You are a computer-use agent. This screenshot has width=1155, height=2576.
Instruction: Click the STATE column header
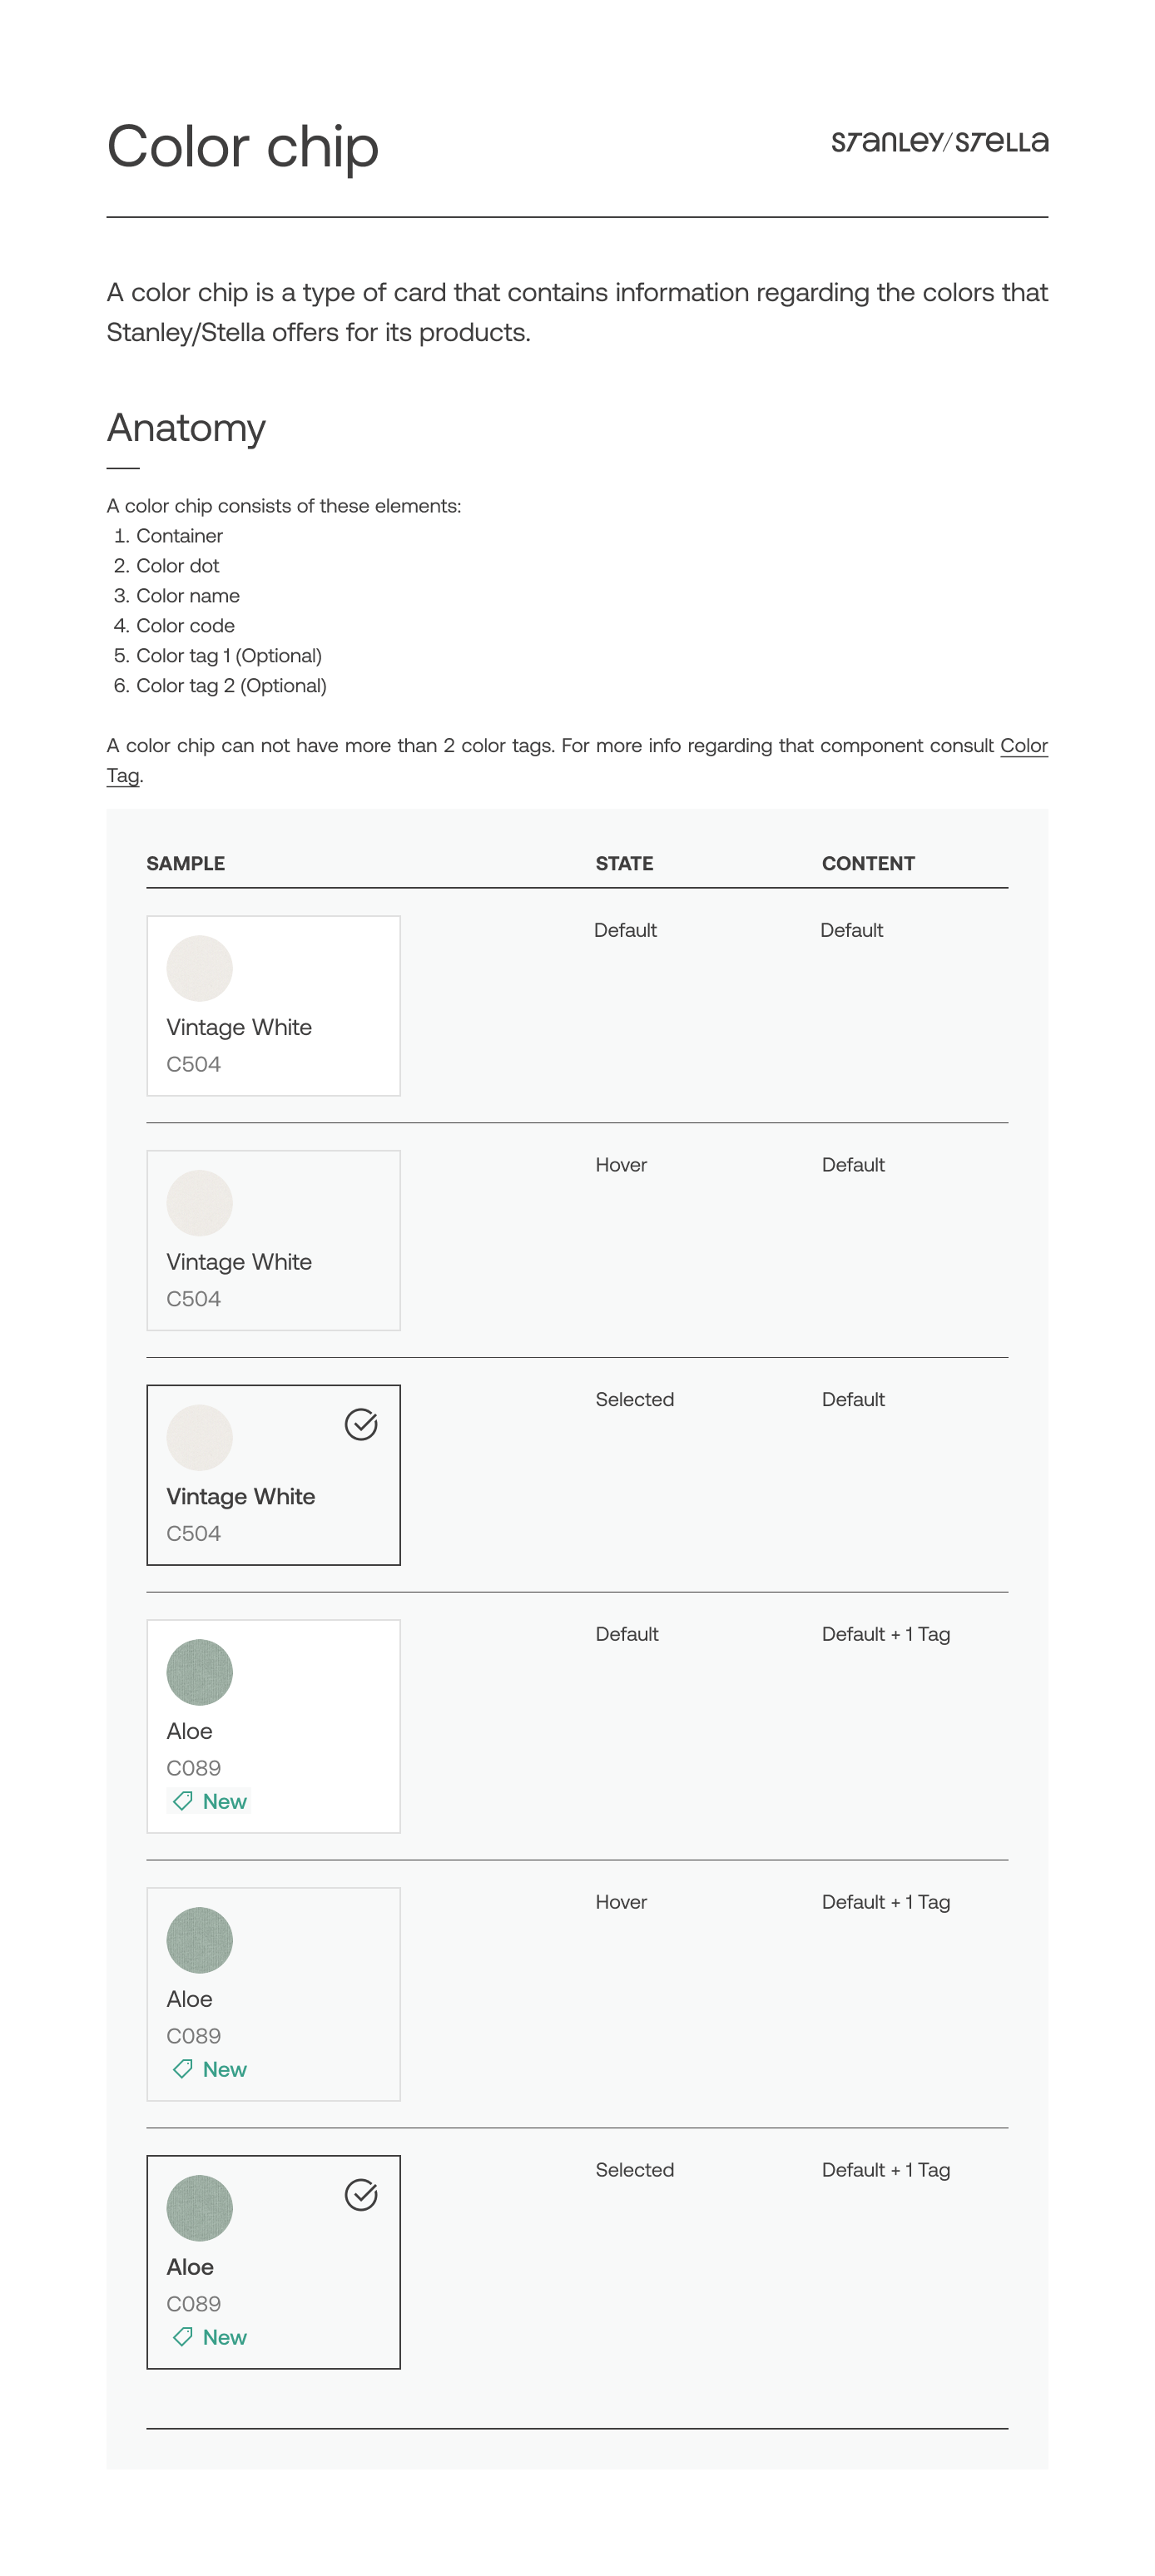(x=624, y=863)
